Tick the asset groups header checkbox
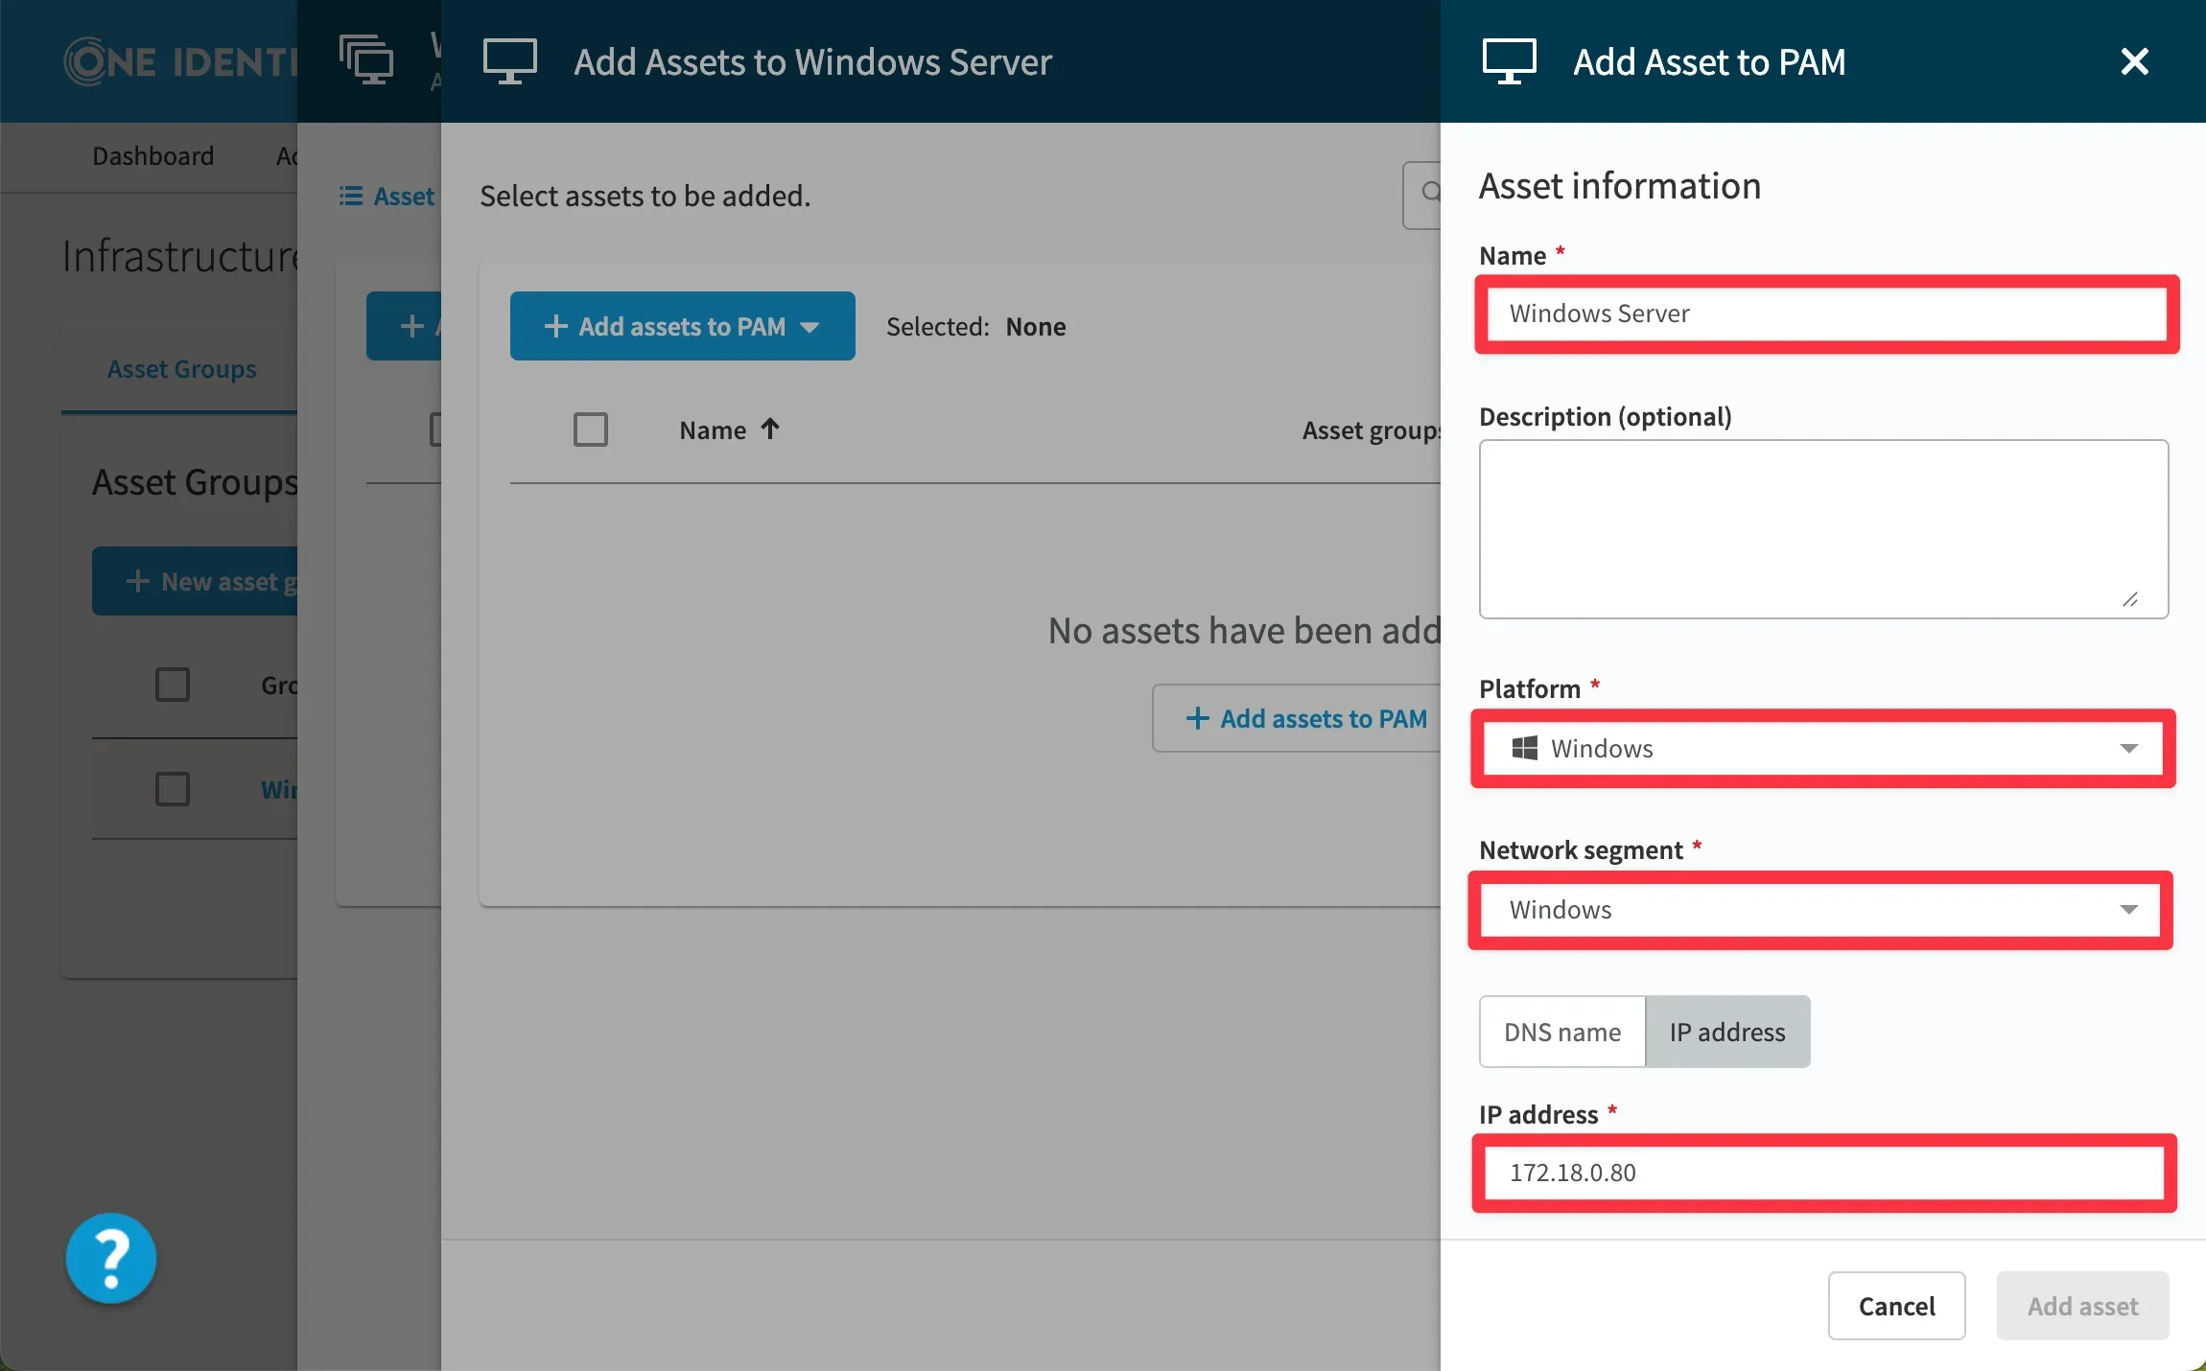 (173, 685)
